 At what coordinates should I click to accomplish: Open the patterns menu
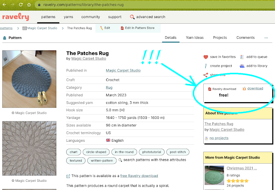[x=48, y=17]
